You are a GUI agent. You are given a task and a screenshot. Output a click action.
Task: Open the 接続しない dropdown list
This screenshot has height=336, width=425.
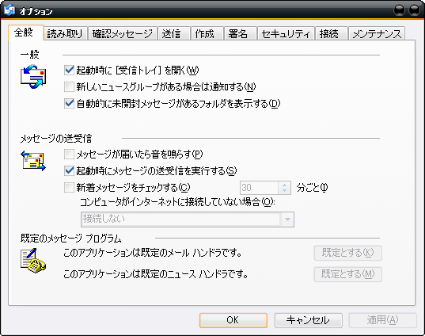click(287, 220)
